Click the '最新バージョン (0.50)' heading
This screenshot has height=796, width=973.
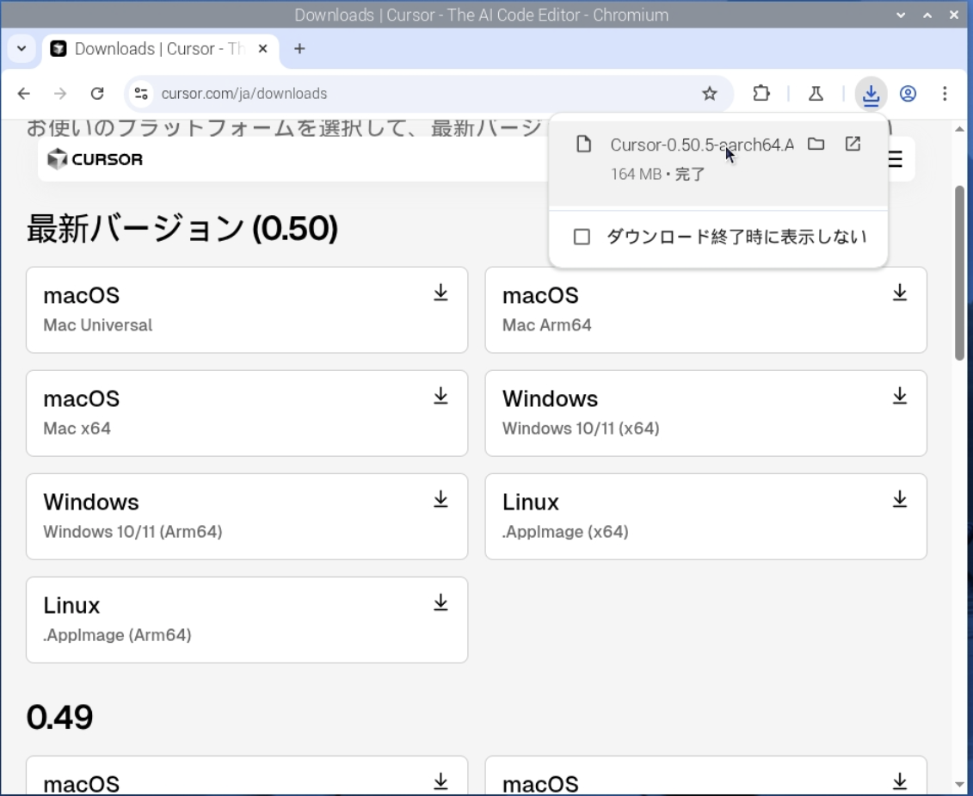click(x=182, y=228)
